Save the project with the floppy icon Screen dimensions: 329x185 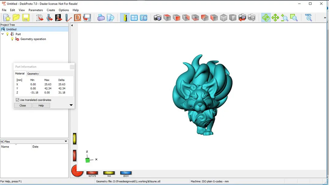tap(26, 18)
